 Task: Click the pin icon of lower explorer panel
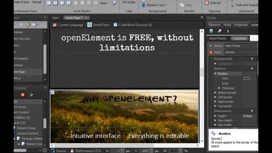pos(45,88)
